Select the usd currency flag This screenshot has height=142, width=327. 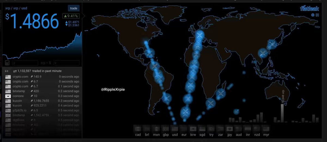point(175,129)
